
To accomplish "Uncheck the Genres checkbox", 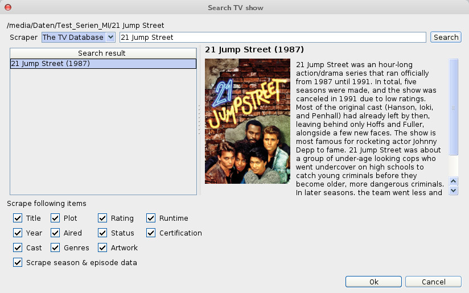I will (x=55, y=247).
